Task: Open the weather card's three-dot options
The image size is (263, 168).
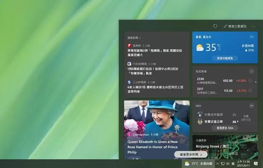Action: coord(251,37)
